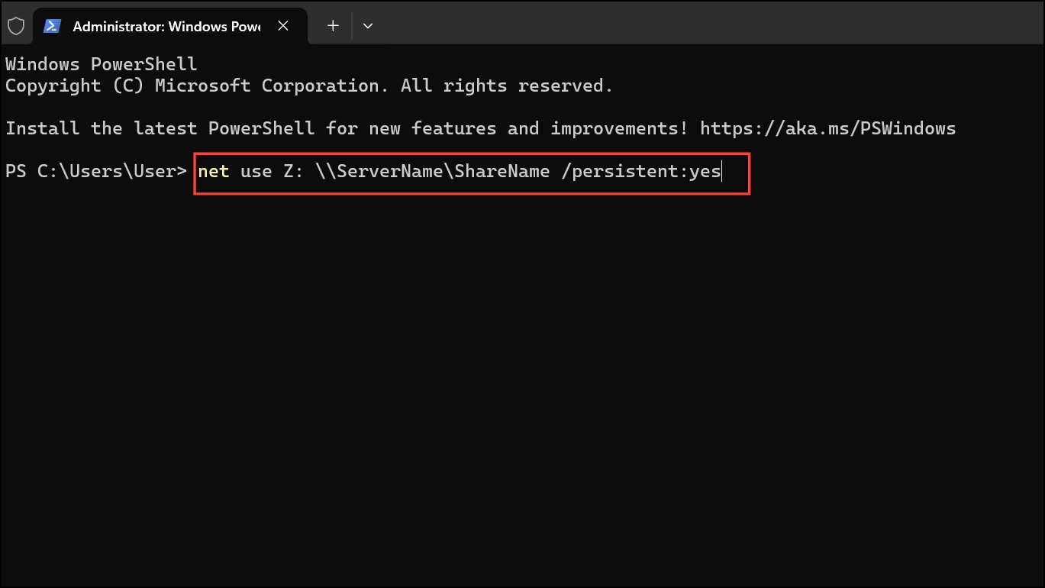Image resolution: width=1045 pixels, height=588 pixels.
Task: Open a new tab with the plus button
Action: [333, 26]
